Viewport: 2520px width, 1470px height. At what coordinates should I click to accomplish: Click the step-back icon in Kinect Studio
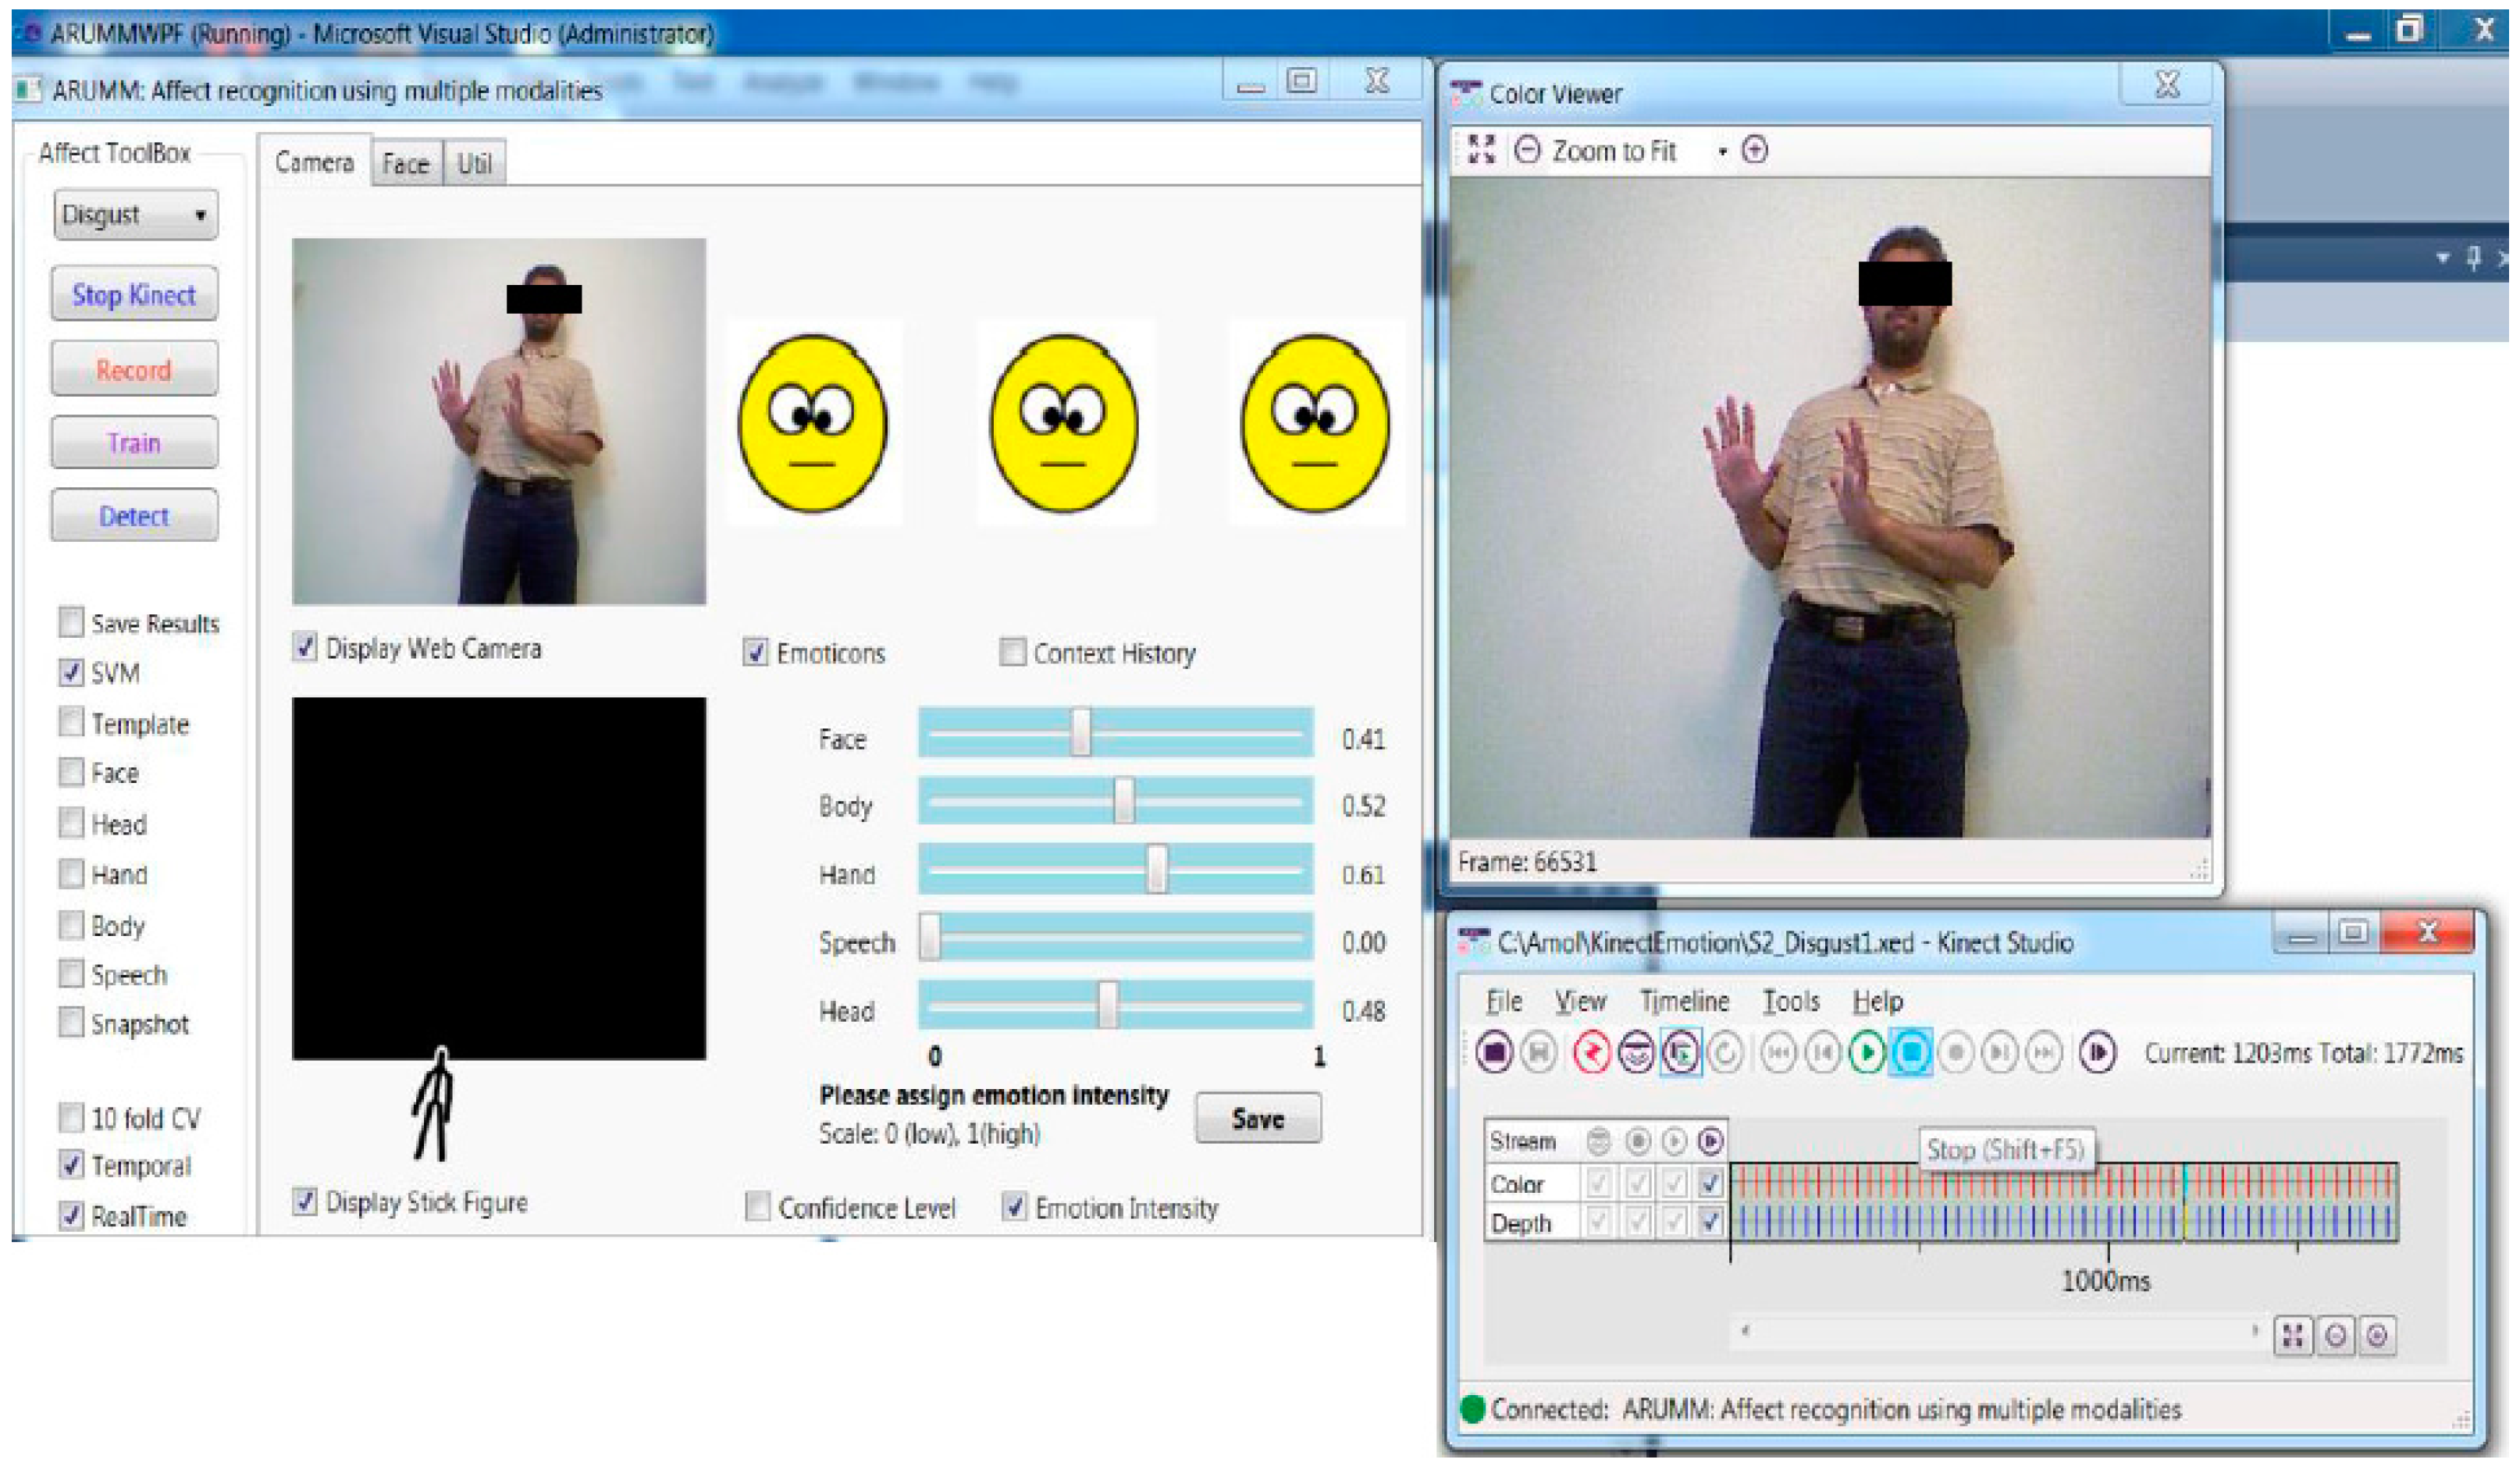[x=1822, y=1052]
